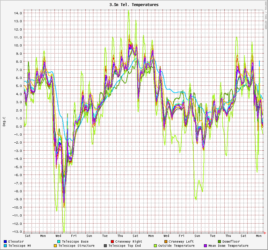
Task: Click the lime Outside Temperature swatch
Action: (155, 246)
